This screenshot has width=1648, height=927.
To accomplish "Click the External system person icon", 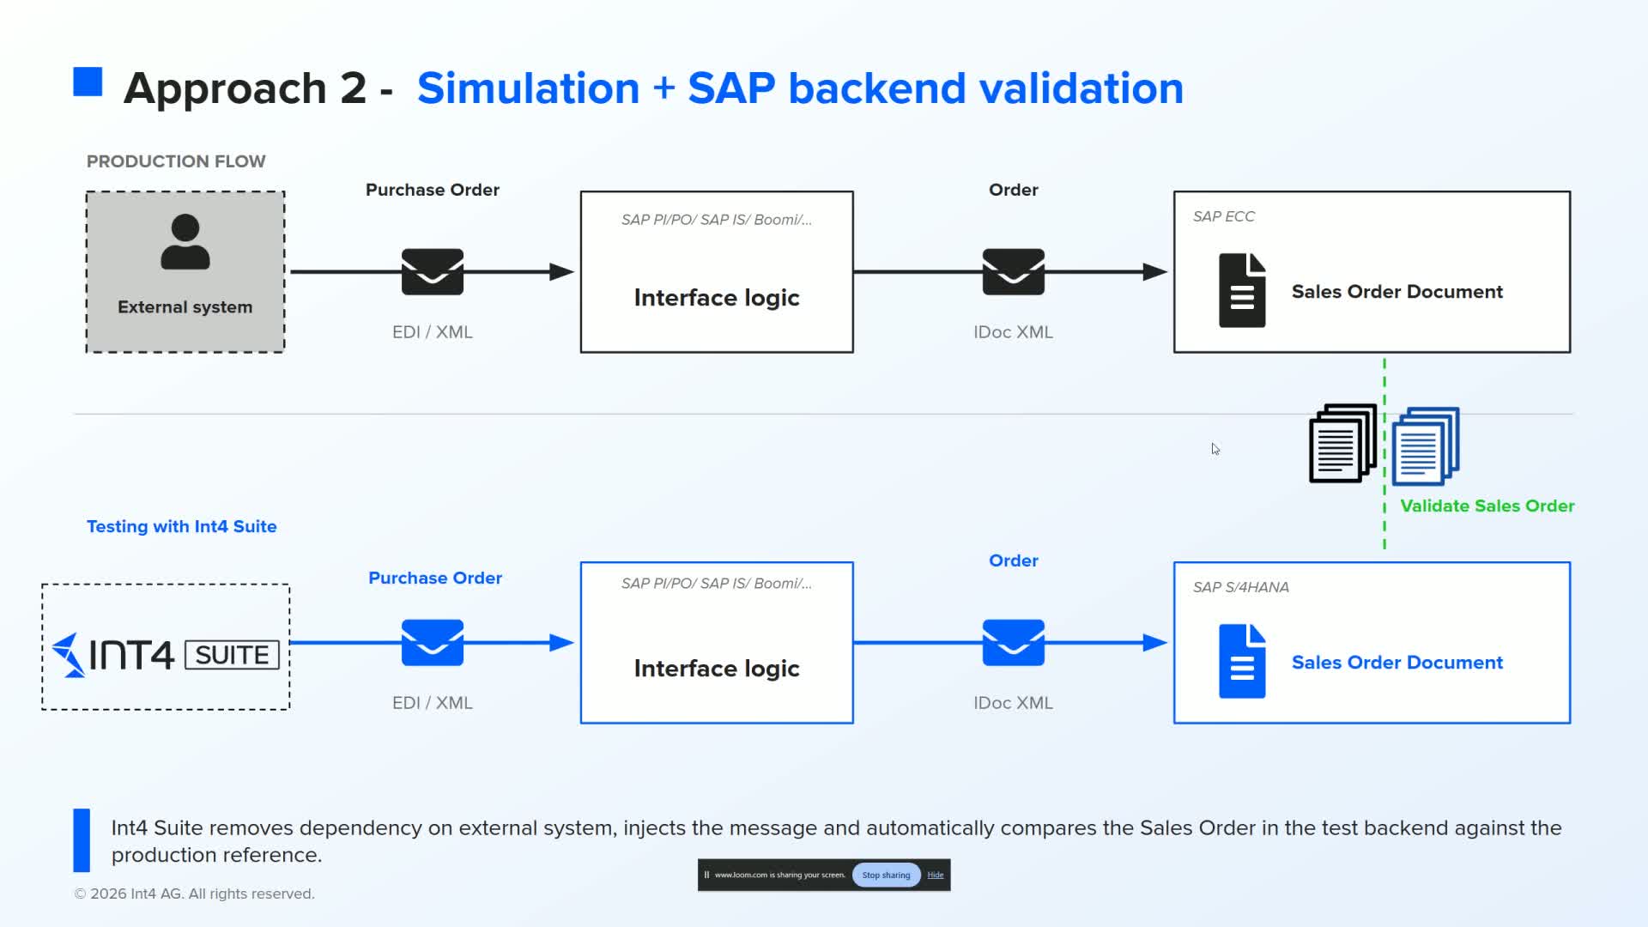I will [x=185, y=242].
